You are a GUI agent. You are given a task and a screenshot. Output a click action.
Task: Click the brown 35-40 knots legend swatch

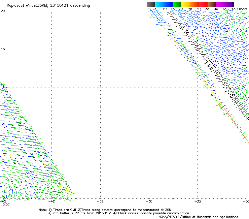(212, 4)
